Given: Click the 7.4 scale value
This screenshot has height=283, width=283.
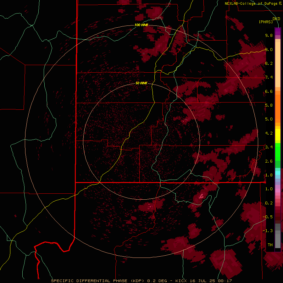Looking at the screenshot, I should (x=269, y=77).
